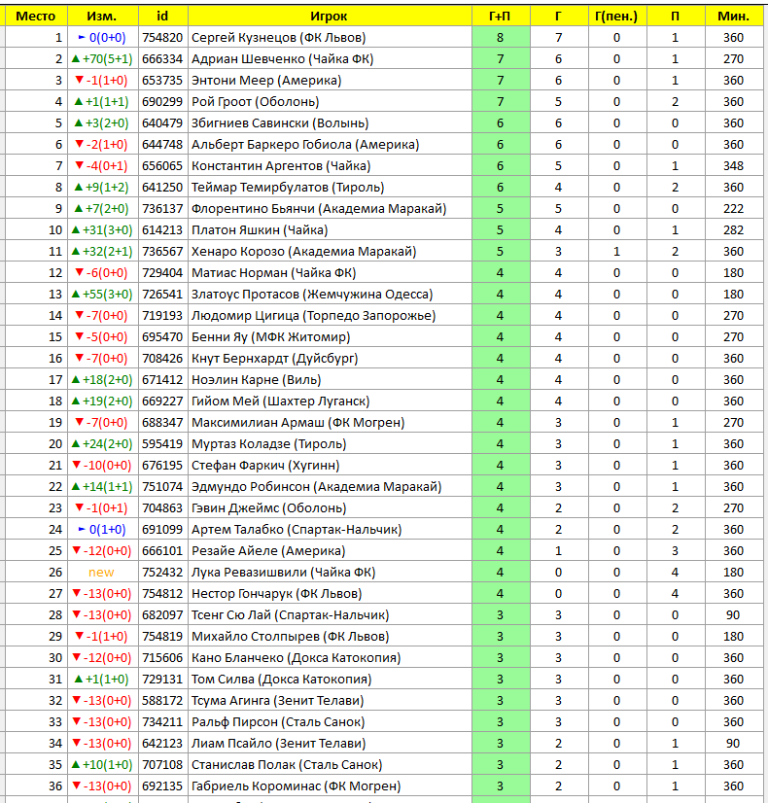Image resolution: width=768 pixels, height=803 pixels.
Task: Select player 'Людомир Цигица (Торпедо Запорожье)'
Action: [x=330, y=315]
